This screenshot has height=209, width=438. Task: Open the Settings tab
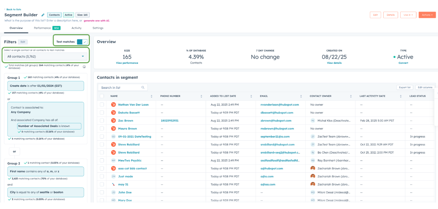coord(98,27)
